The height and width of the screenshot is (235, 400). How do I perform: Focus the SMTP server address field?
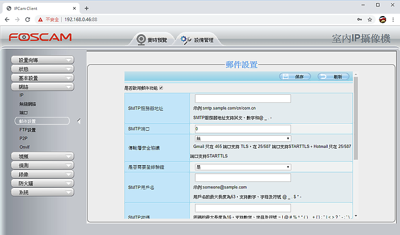(243, 99)
